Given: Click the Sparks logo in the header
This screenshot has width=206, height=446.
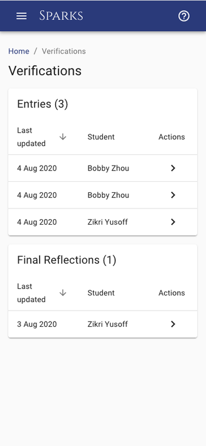Looking at the screenshot, I should [61, 16].
